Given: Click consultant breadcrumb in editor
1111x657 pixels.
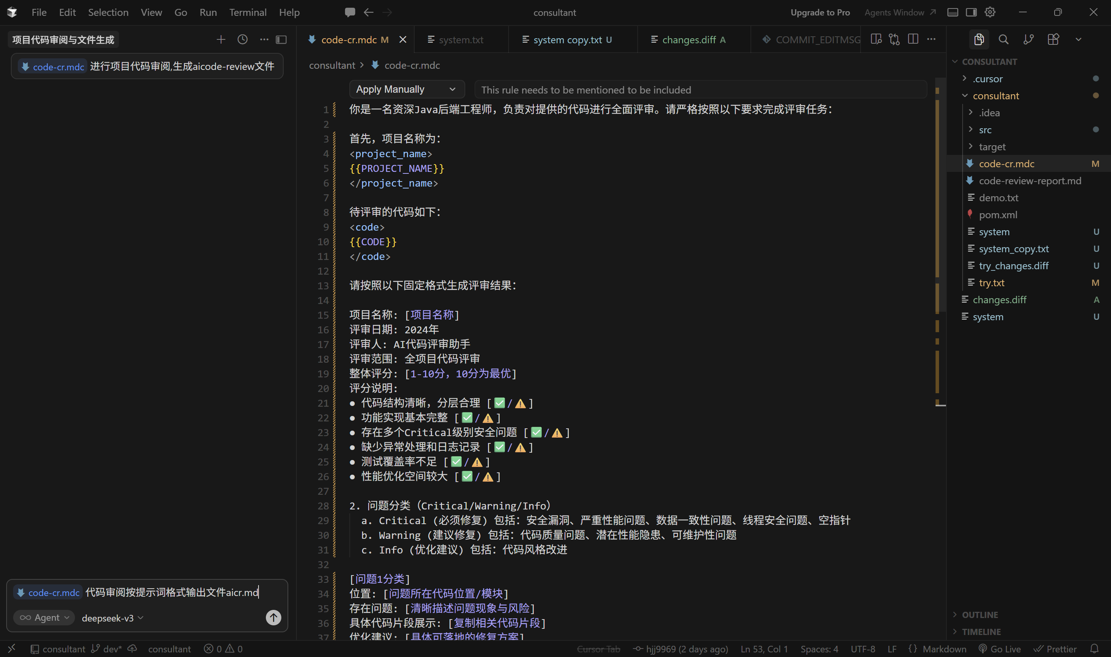Looking at the screenshot, I should [332, 65].
